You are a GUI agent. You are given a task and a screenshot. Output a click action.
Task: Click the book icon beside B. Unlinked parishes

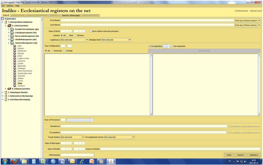(10, 89)
